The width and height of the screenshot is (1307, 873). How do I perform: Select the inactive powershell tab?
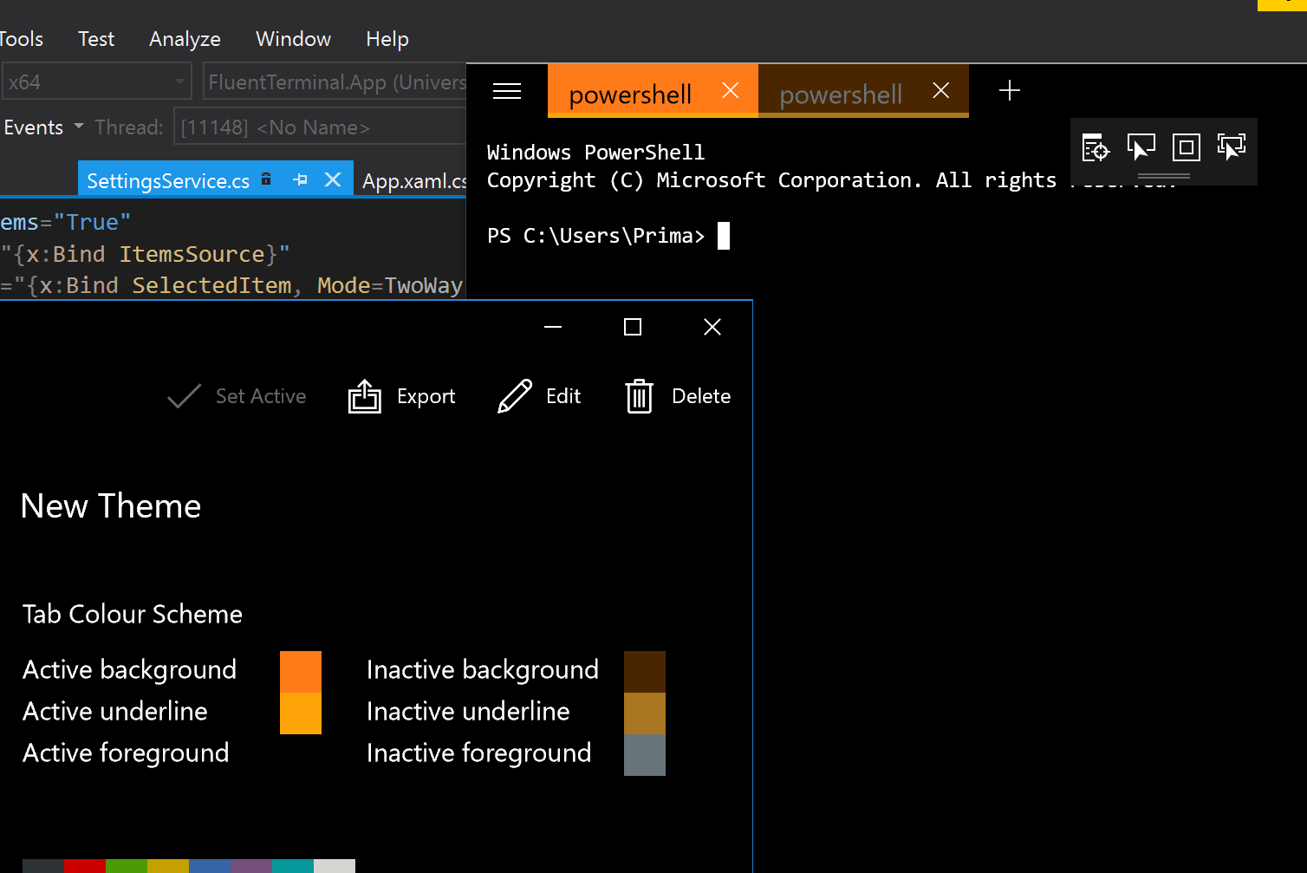[841, 94]
